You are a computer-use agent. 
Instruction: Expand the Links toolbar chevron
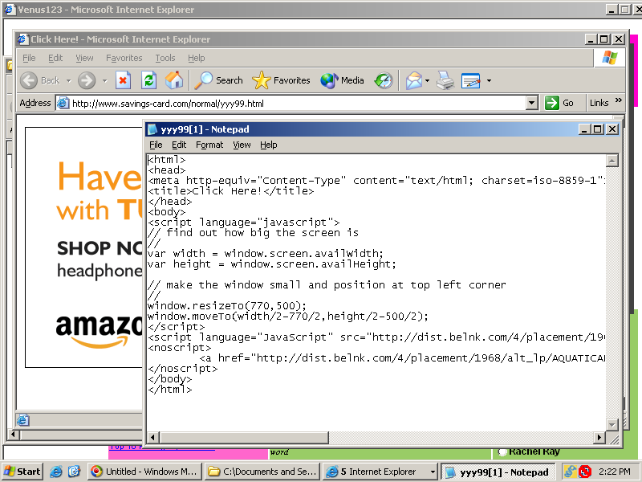618,100
